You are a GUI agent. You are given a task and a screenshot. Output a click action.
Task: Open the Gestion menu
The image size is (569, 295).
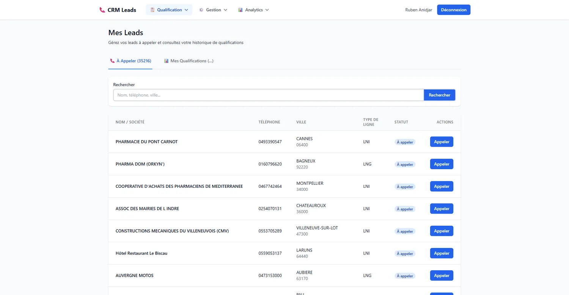click(x=213, y=10)
